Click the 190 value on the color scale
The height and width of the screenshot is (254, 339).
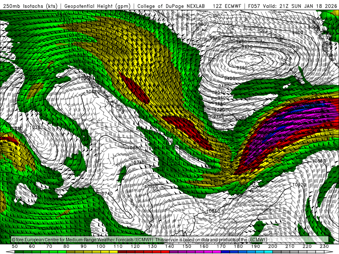pyautogui.click(x=256, y=246)
